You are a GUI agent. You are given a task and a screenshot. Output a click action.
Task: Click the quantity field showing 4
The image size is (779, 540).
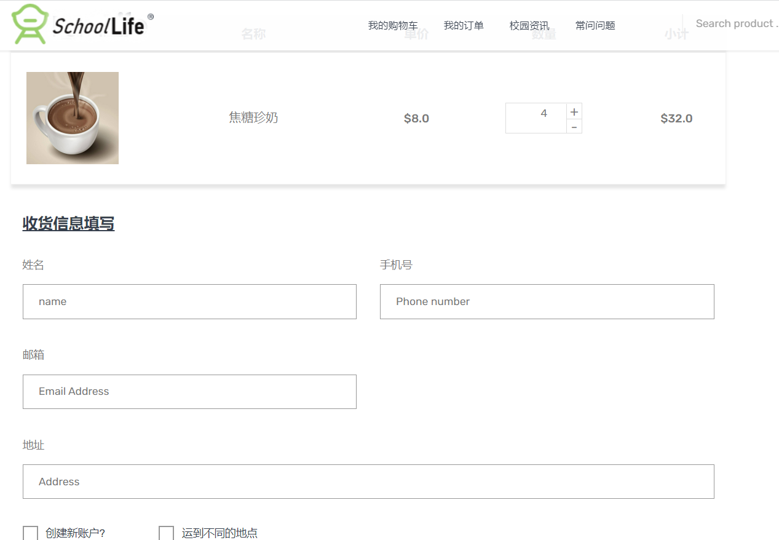536,118
